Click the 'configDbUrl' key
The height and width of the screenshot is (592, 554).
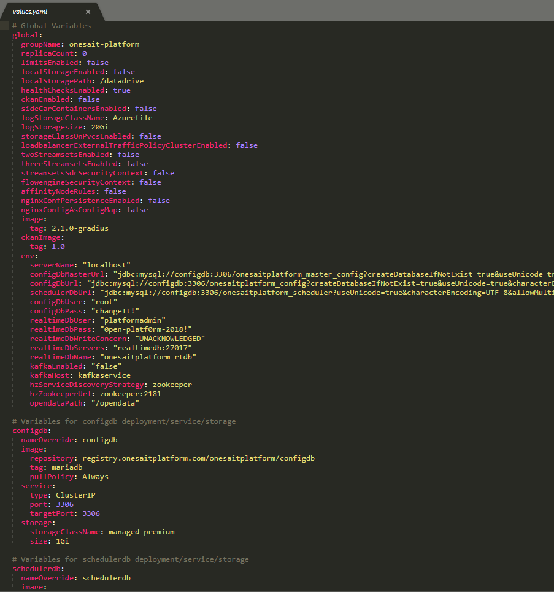point(53,283)
